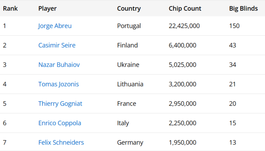Click the Germany country cell
Image resolution: width=265 pixels, height=151 pixels.
point(130,143)
